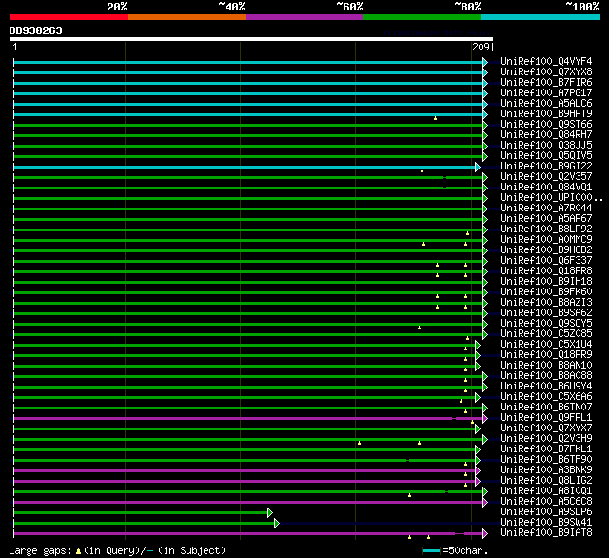Click the B9SW41 alignment end arrow

276,523
